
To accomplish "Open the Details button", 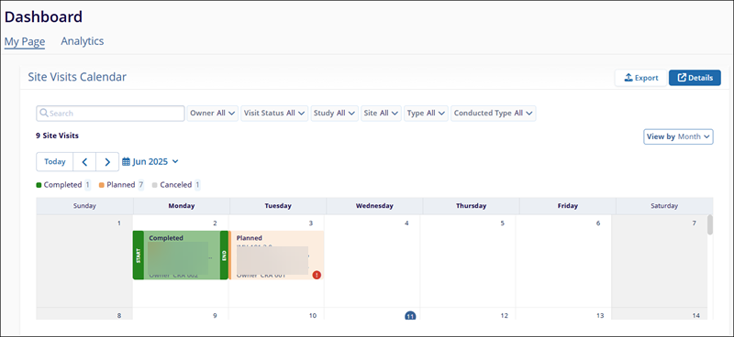I will pos(695,78).
